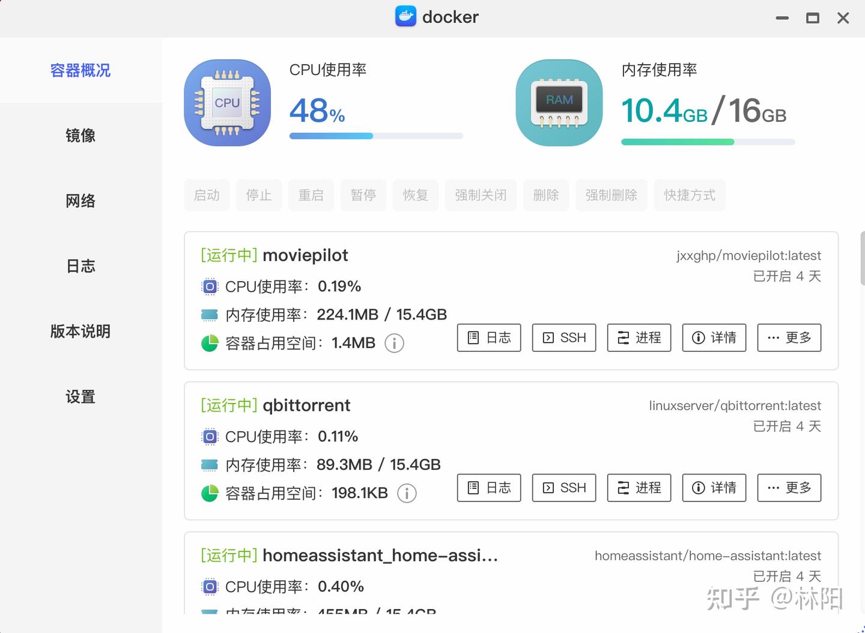Viewport: 865px width, 633px height.
Task: Click the 强制删除 force delete button
Action: [612, 195]
